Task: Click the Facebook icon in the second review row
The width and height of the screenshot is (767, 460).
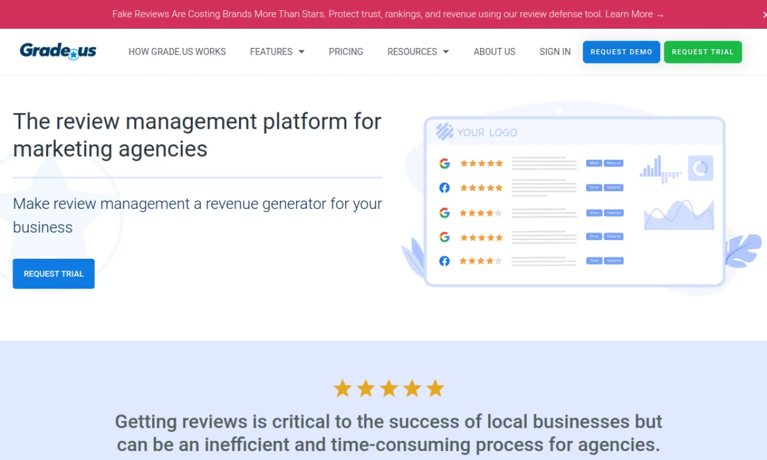Action: click(x=444, y=187)
